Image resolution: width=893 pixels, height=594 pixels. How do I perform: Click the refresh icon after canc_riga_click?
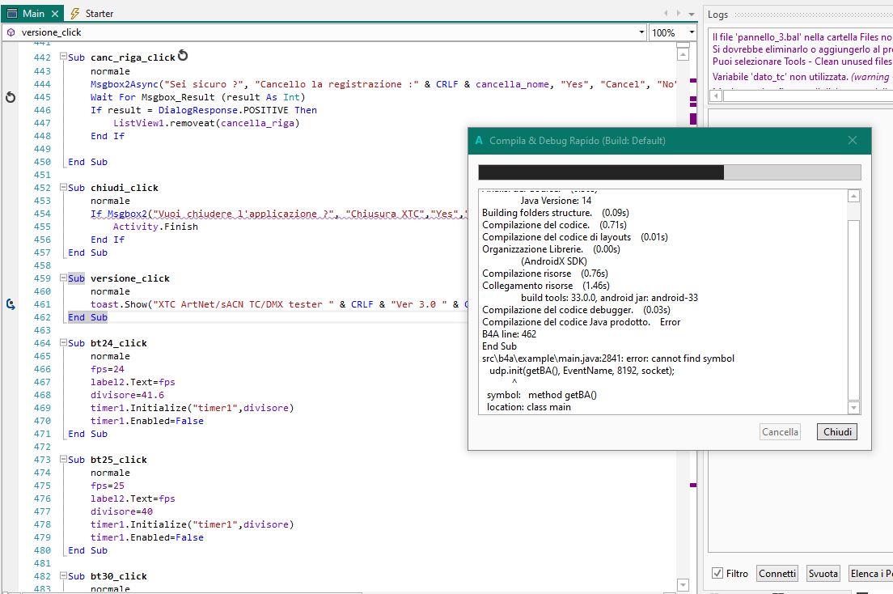click(x=183, y=55)
